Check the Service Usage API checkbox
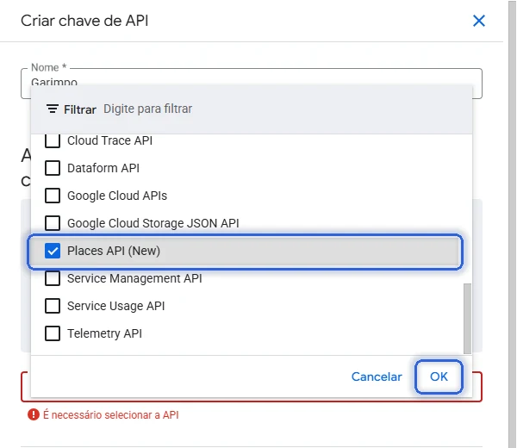This screenshot has height=448, width=517. (53, 306)
